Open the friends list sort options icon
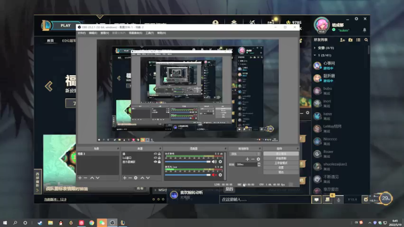Screen dimensions: 404x227 [358, 40]
